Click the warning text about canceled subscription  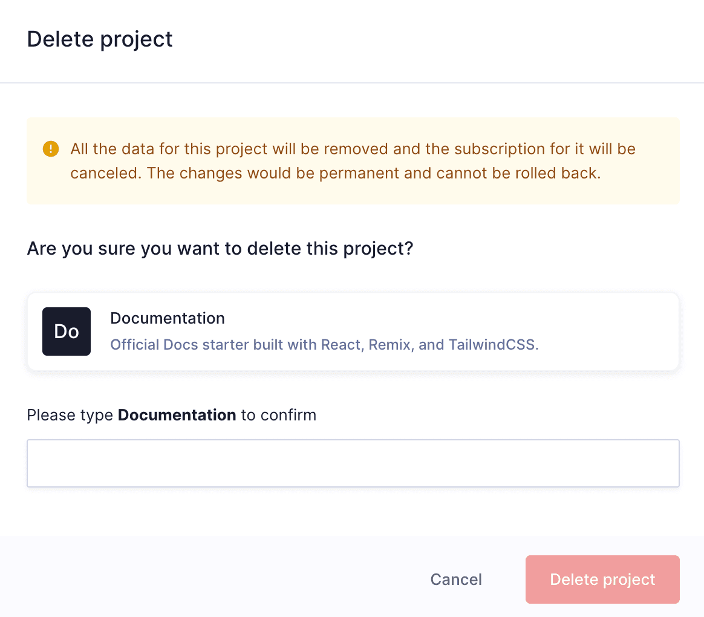click(353, 160)
